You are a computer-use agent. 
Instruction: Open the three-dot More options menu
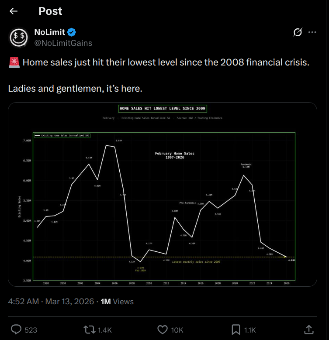click(312, 32)
